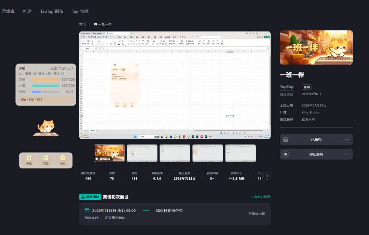Click the Windows Start icon in the preview

[135, 137]
